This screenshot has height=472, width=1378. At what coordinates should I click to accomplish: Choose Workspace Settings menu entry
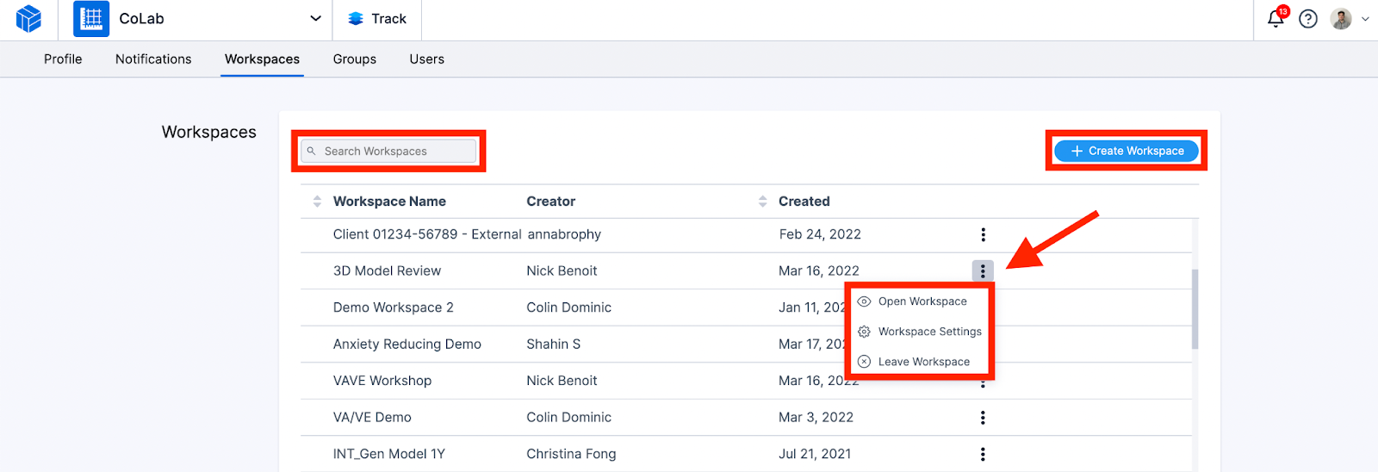[x=929, y=332]
